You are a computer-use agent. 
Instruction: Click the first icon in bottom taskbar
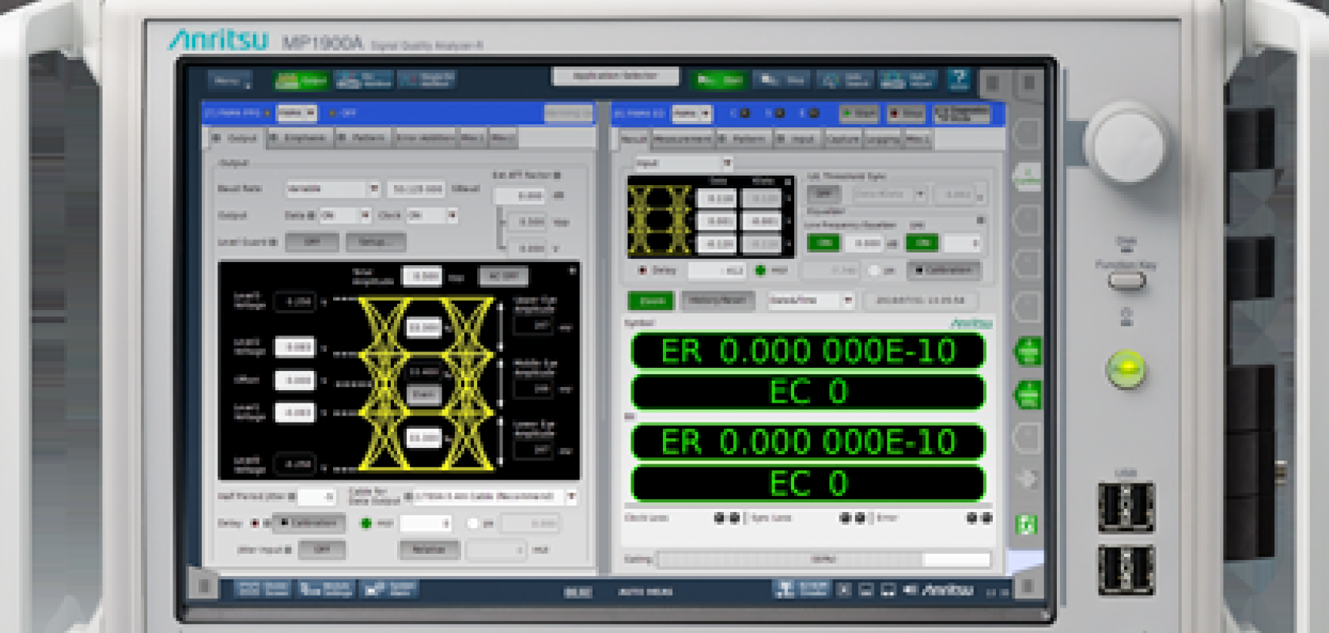coord(263,588)
